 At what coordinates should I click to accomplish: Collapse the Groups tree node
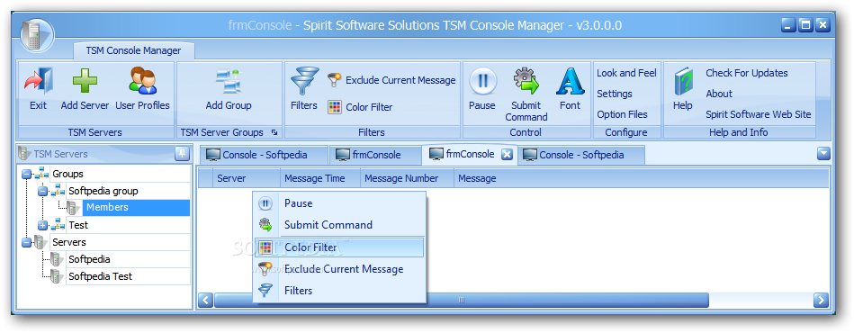coord(26,175)
